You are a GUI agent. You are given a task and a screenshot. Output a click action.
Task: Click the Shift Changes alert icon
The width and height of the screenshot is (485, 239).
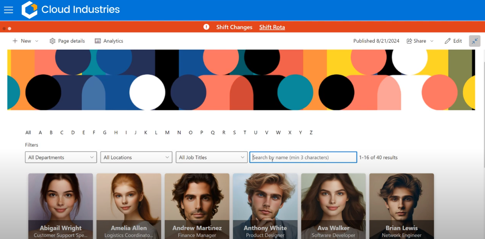(207, 27)
